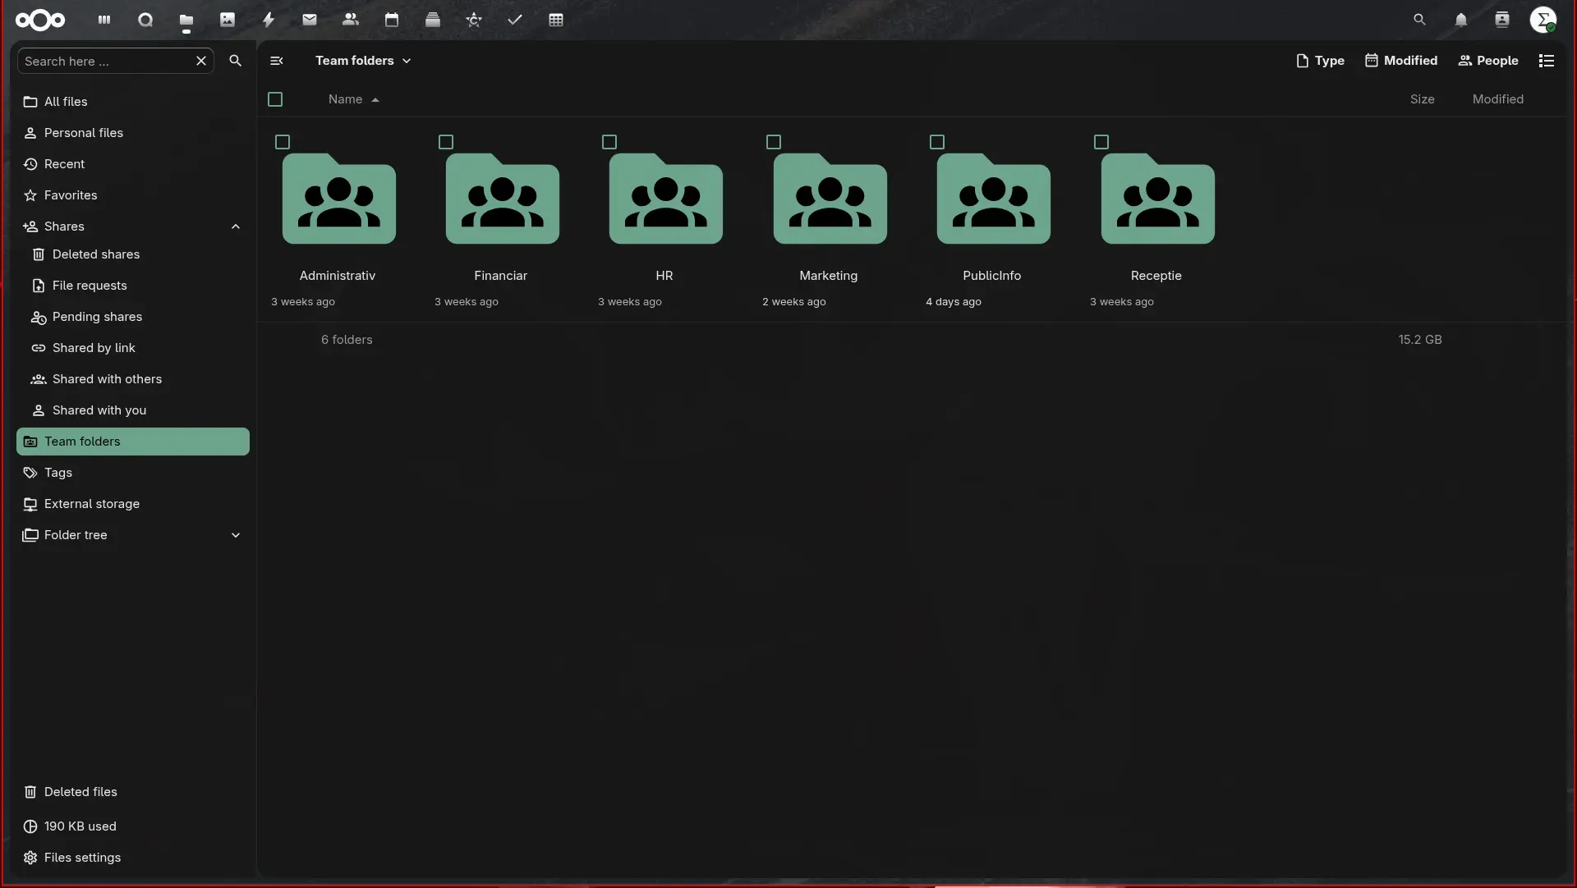Open External storage view
The image size is (1577, 888).
click(133, 504)
